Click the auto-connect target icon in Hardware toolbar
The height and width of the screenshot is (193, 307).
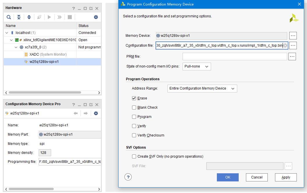39,17
